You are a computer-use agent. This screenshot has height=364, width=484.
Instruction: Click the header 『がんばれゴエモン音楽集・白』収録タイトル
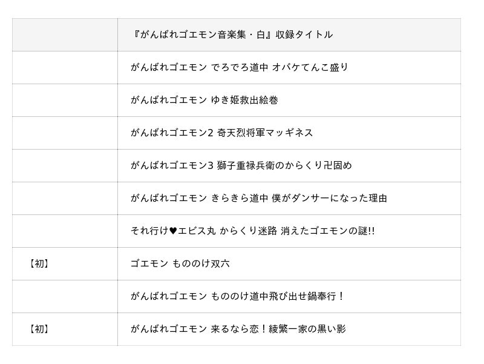click(x=232, y=35)
